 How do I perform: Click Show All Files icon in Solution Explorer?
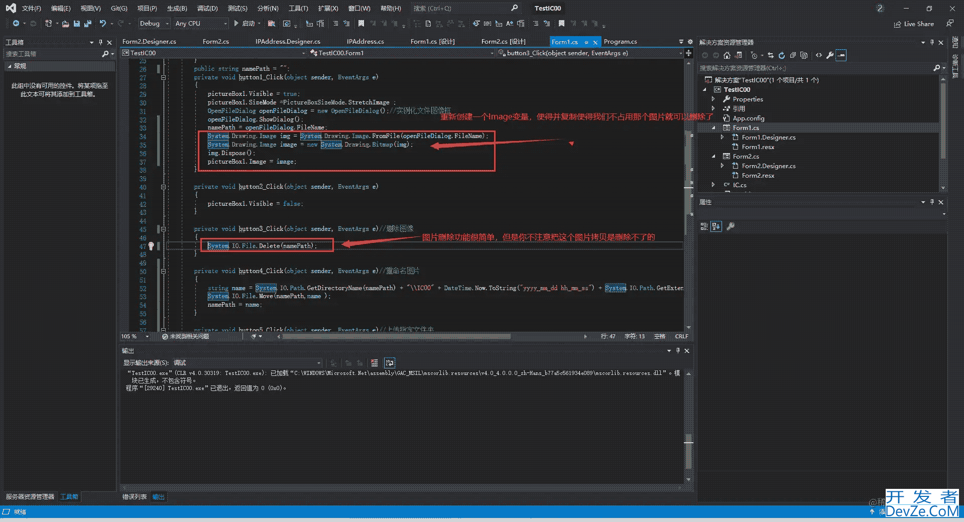tap(804, 55)
